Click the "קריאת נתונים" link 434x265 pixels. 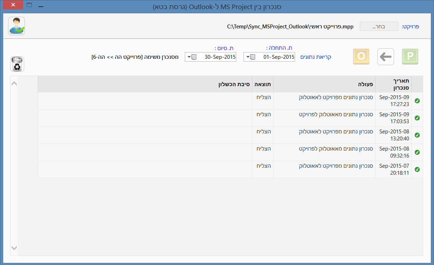point(316,57)
